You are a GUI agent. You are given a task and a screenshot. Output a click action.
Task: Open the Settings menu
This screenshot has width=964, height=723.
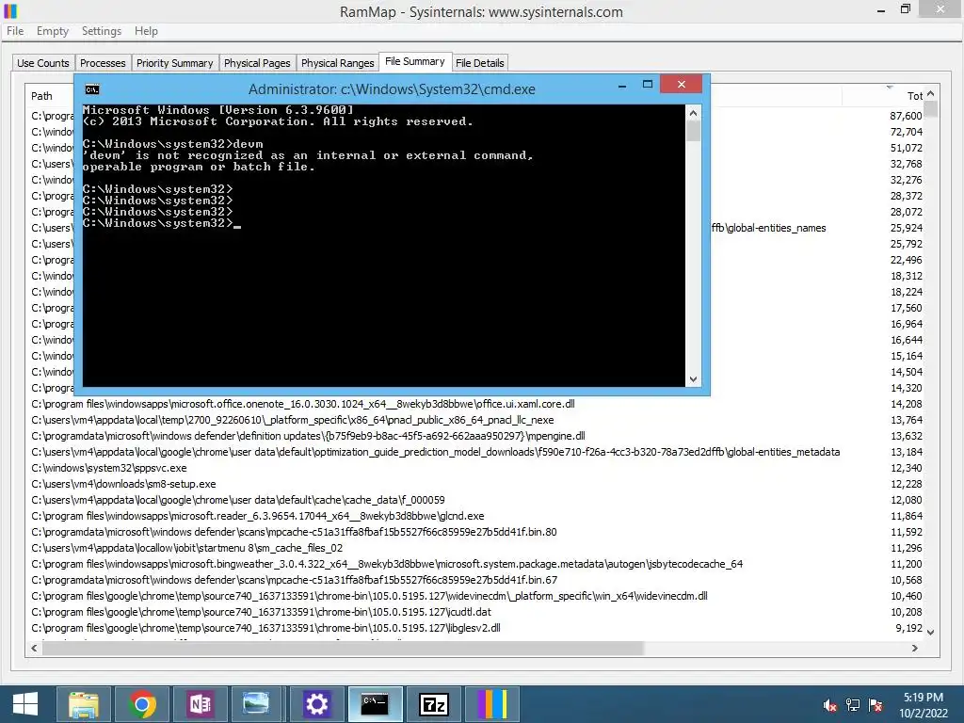pyautogui.click(x=102, y=31)
